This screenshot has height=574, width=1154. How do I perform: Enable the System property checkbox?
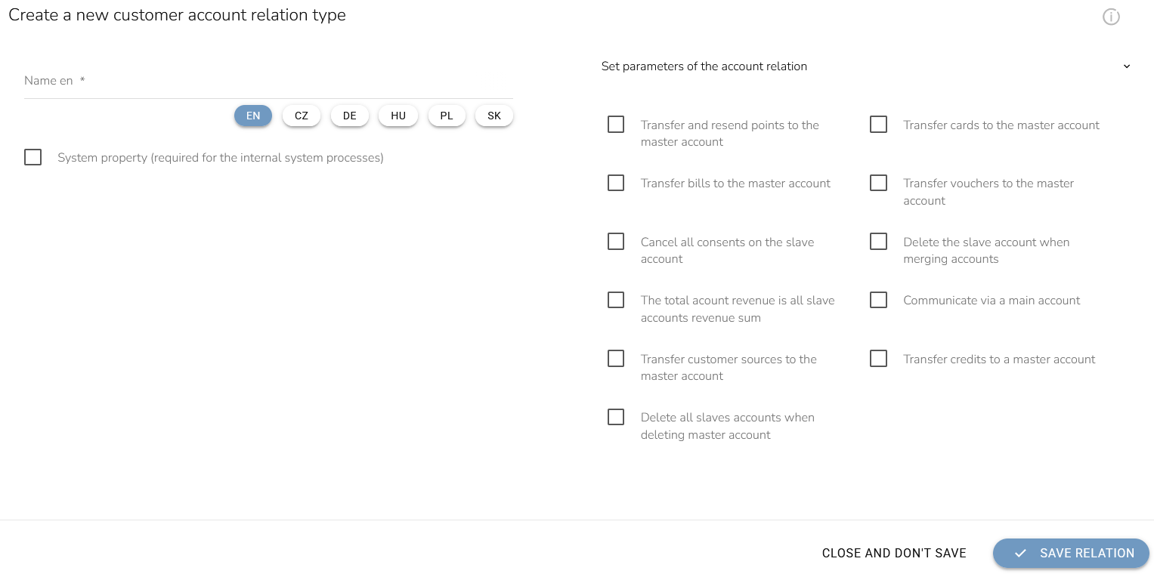pyautogui.click(x=32, y=157)
